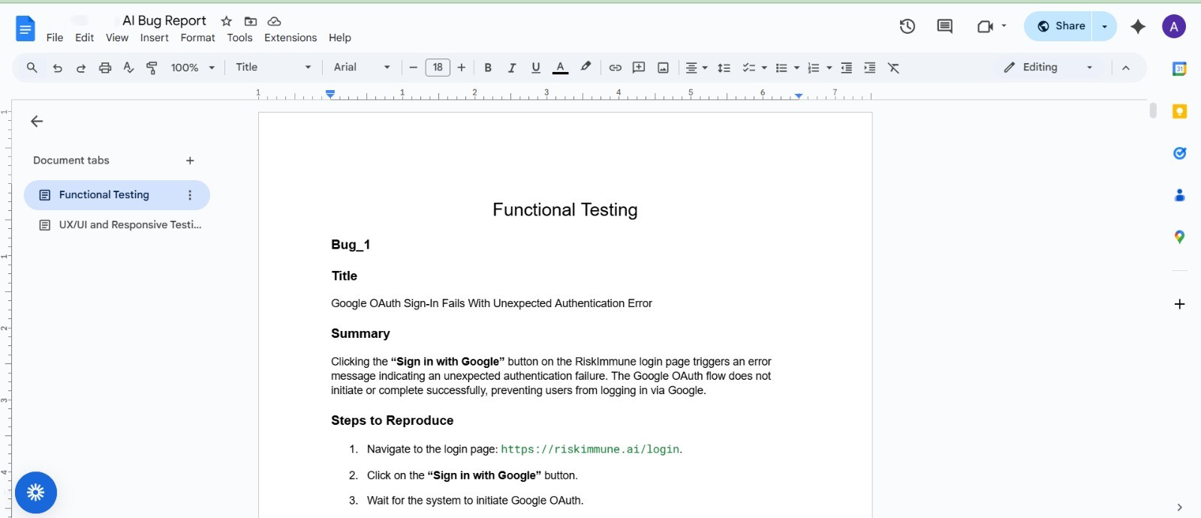Open the File menu
The height and width of the screenshot is (518, 1201).
pyautogui.click(x=55, y=38)
